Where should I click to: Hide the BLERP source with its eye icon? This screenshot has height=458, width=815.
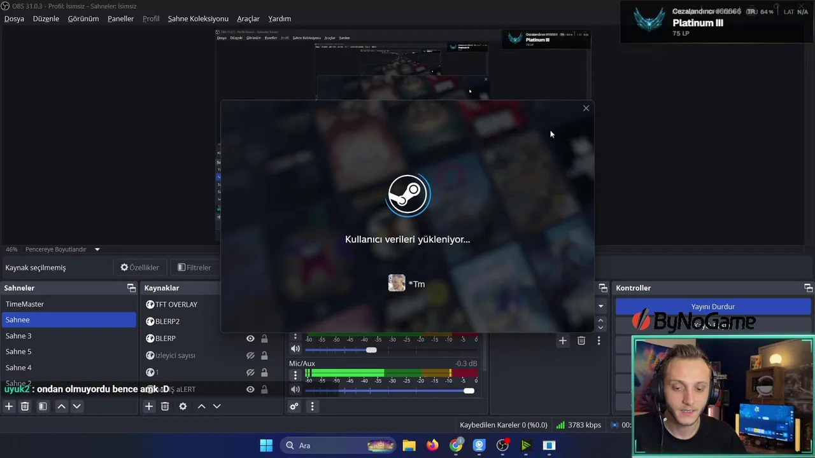(x=250, y=338)
